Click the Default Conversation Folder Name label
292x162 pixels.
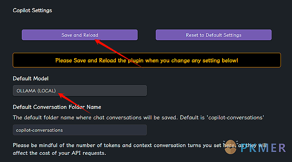(57, 107)
